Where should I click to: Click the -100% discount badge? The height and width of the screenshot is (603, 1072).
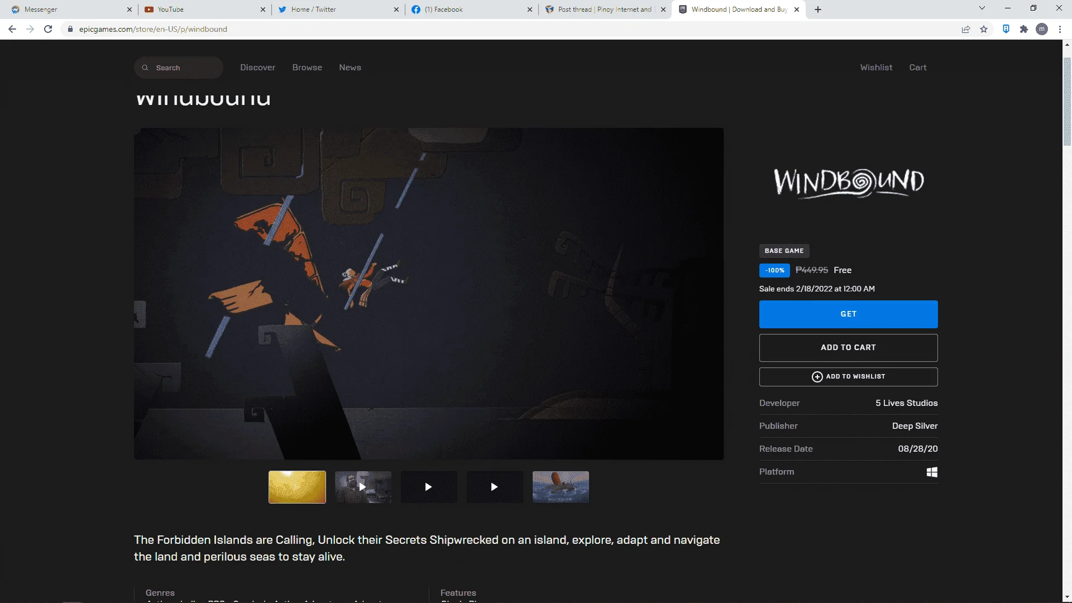774,270
